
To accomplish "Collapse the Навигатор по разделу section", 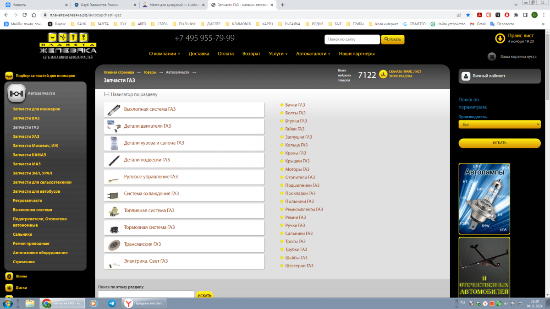I will (x=107, y=94).
